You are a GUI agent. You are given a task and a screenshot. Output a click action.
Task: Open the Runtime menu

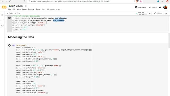pos(31,9)
